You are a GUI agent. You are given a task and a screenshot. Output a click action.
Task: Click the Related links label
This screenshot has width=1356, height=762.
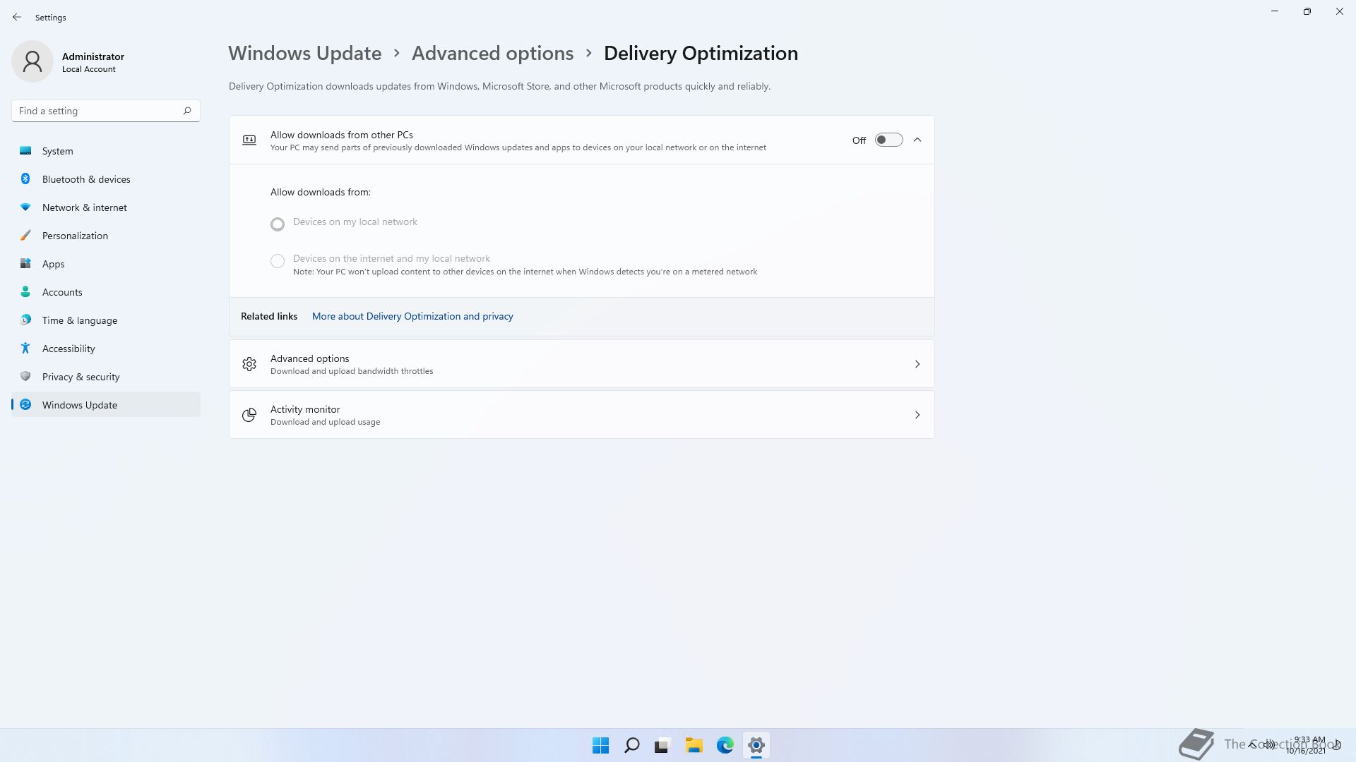tap(269, 316)
